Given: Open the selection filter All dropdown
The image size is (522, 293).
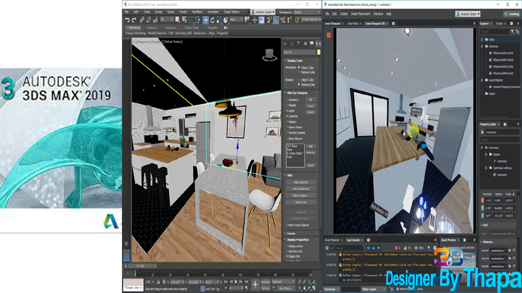Looking at the screenshot, I should pos(167,20).
